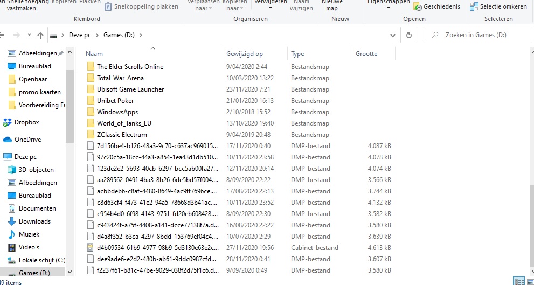Expand the chevron after Games (D:) breadcrumb
This screenshot has width=534, height=285.
coord(141,35)
